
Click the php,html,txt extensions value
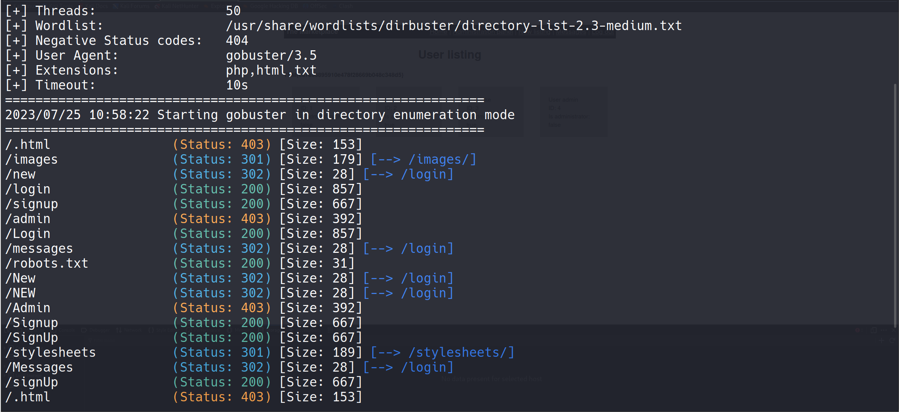271,70
